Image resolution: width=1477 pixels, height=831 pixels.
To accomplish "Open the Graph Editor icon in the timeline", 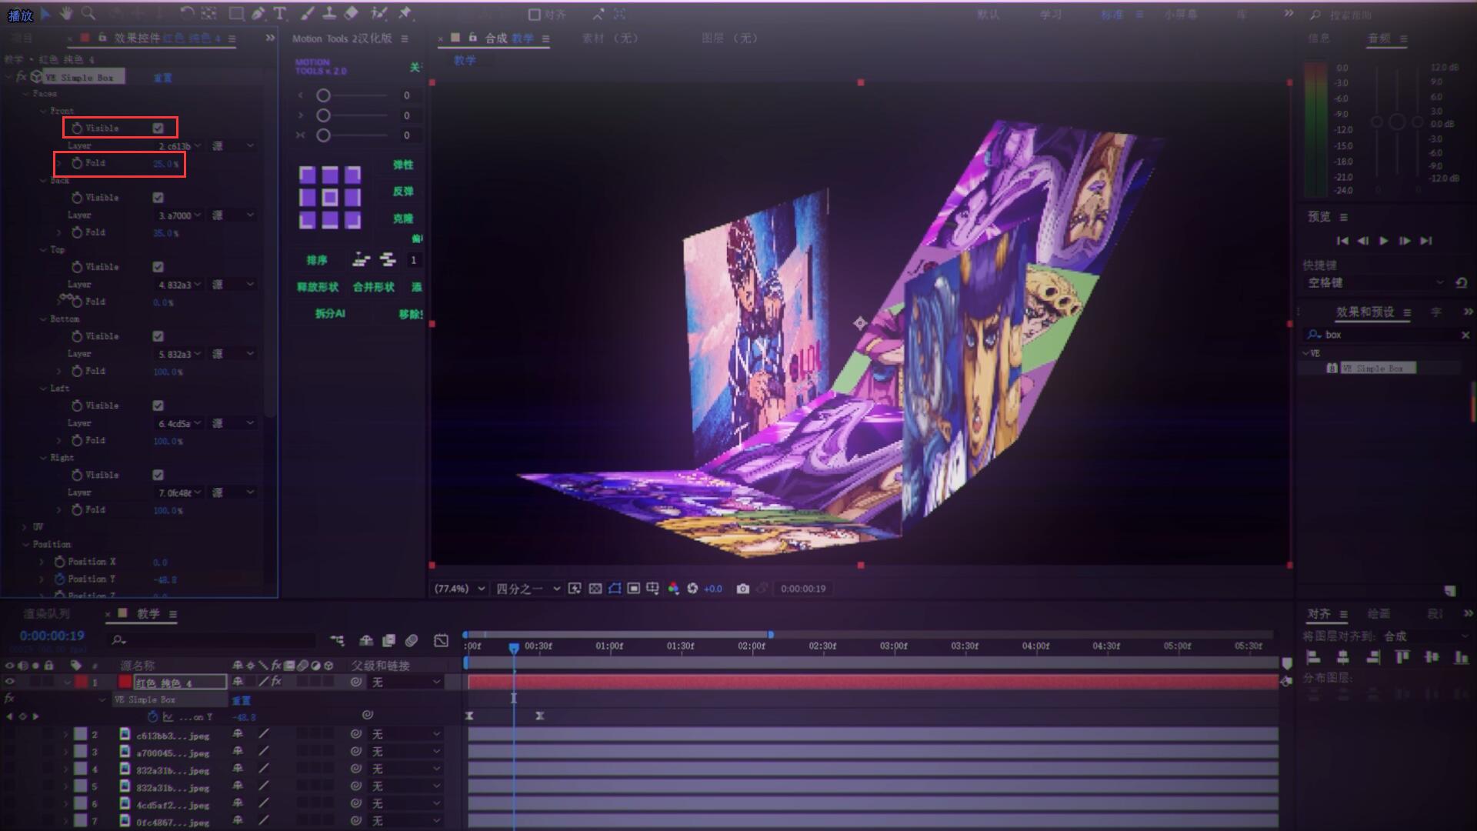I will 441,640.
